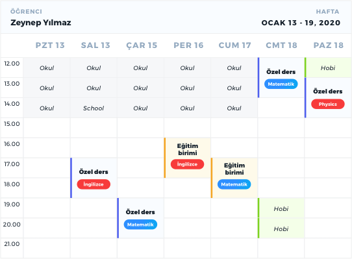Open Friday's Eğitim birimi Matematik block
352x259 pixels.
[234, 178]
